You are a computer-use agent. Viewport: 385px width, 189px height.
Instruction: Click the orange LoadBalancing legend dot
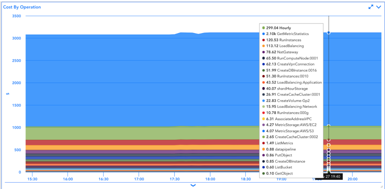[263, 46]
